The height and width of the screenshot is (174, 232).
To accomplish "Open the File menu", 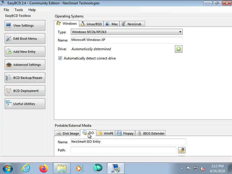I will (6, 10).
